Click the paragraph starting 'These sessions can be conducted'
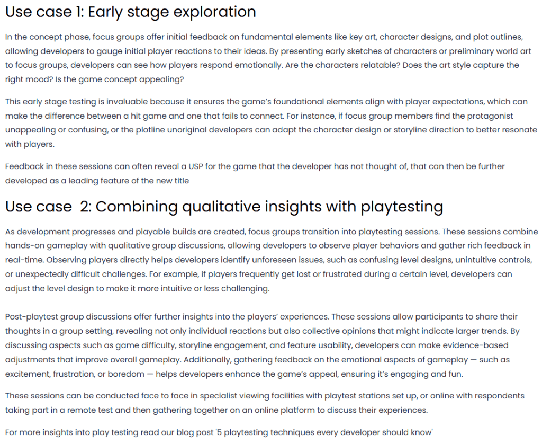542x443 pixels. (x=265, y=403)
